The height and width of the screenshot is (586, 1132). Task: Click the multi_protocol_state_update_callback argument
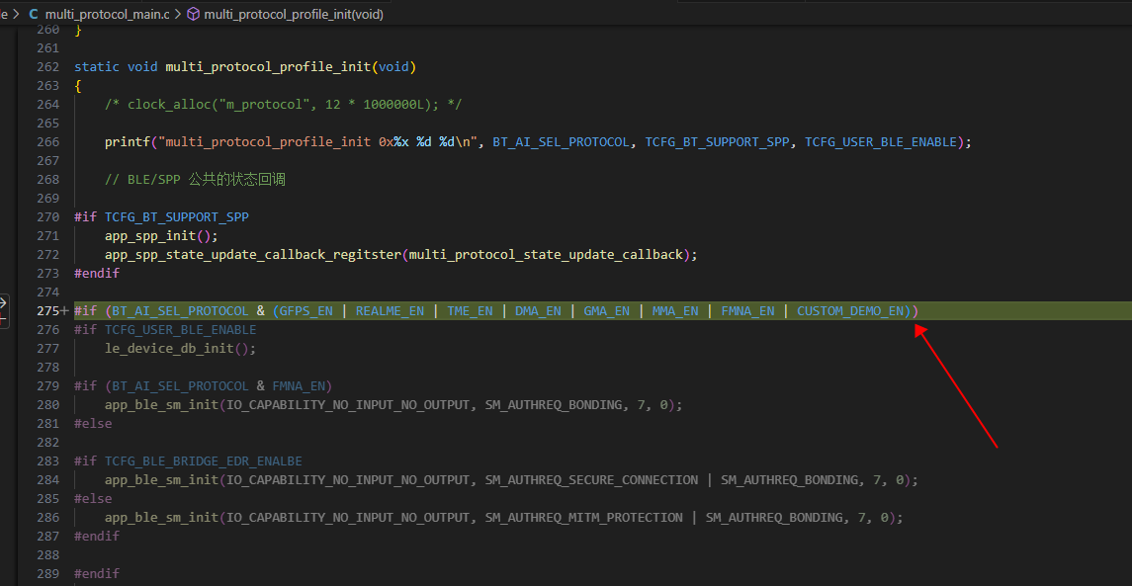pyautogui.click(x=547, y=255)
